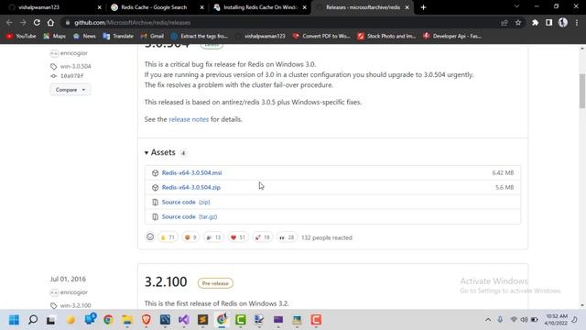
Task: Open Windows taskbar search
Action: (33, 320)
